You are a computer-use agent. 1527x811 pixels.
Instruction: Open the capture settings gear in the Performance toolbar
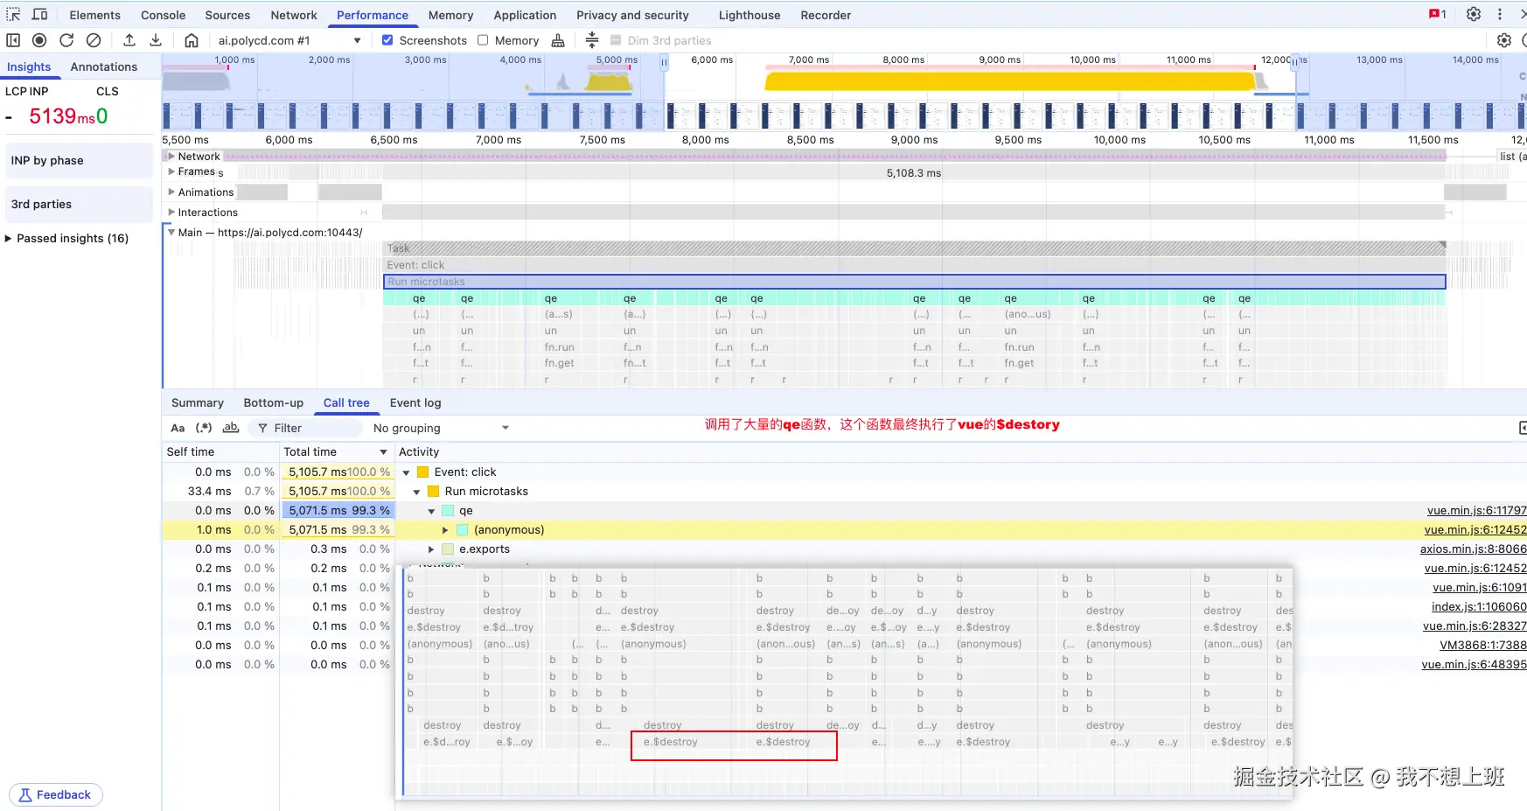(1504, 40)
